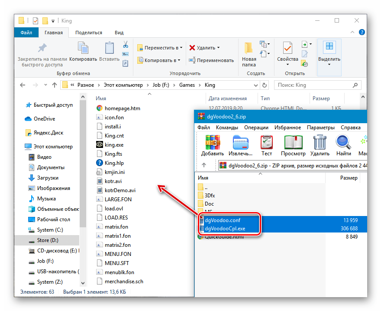Click the Новая папка (New folder) icon
Screen dimensions: 381x311
point(249,50)
